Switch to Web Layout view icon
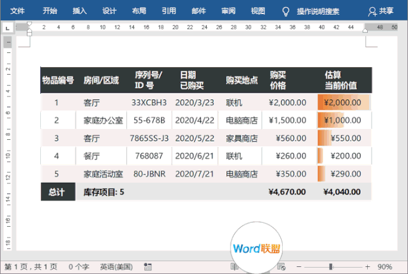The width and height of the screenshot is (408, 274). pyautogui.click(x=280, y=266)
